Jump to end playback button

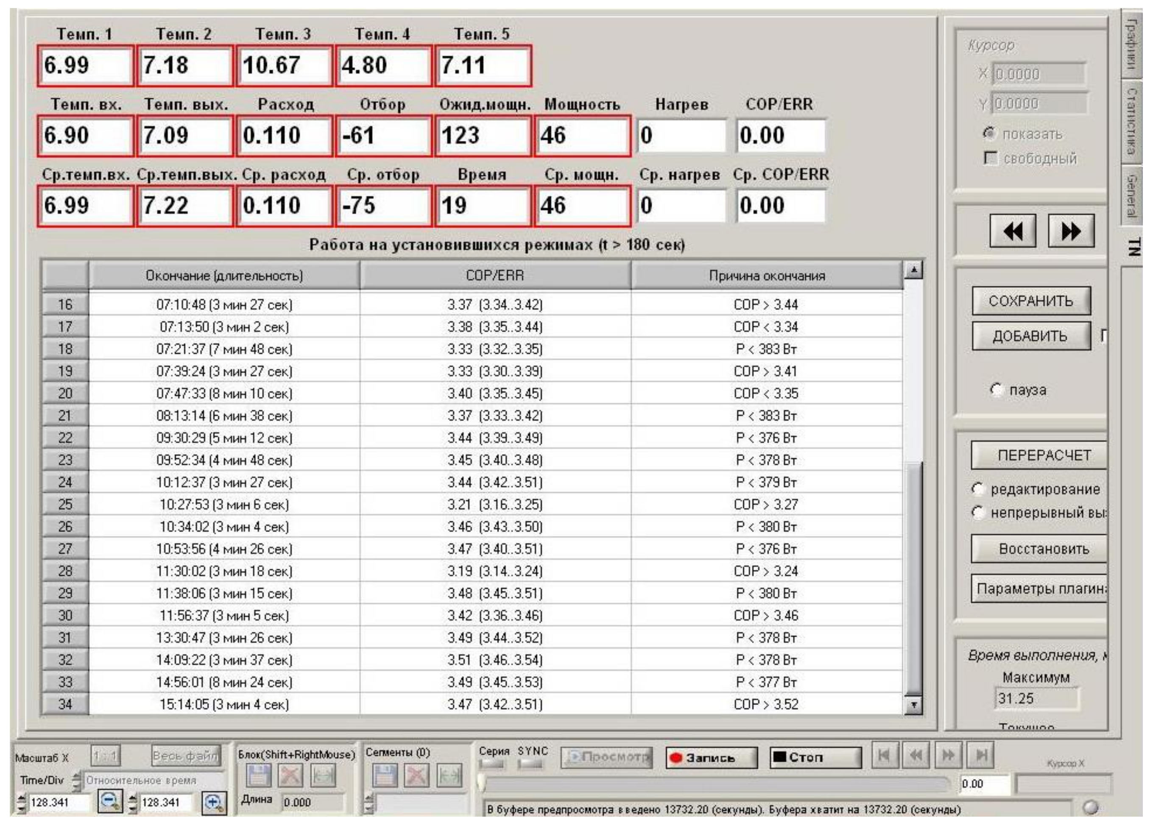click(981, 755)
